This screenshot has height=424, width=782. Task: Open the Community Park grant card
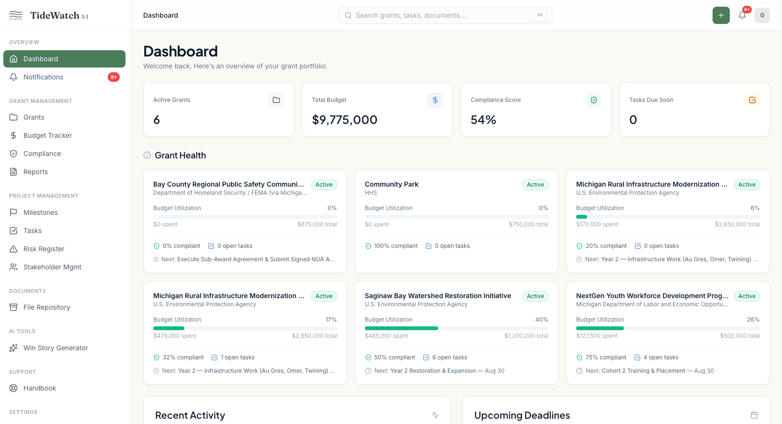(456, 221)
